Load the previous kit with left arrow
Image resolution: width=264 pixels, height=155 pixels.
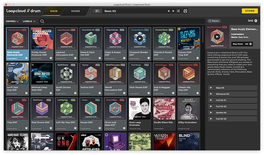pos(168,11)
